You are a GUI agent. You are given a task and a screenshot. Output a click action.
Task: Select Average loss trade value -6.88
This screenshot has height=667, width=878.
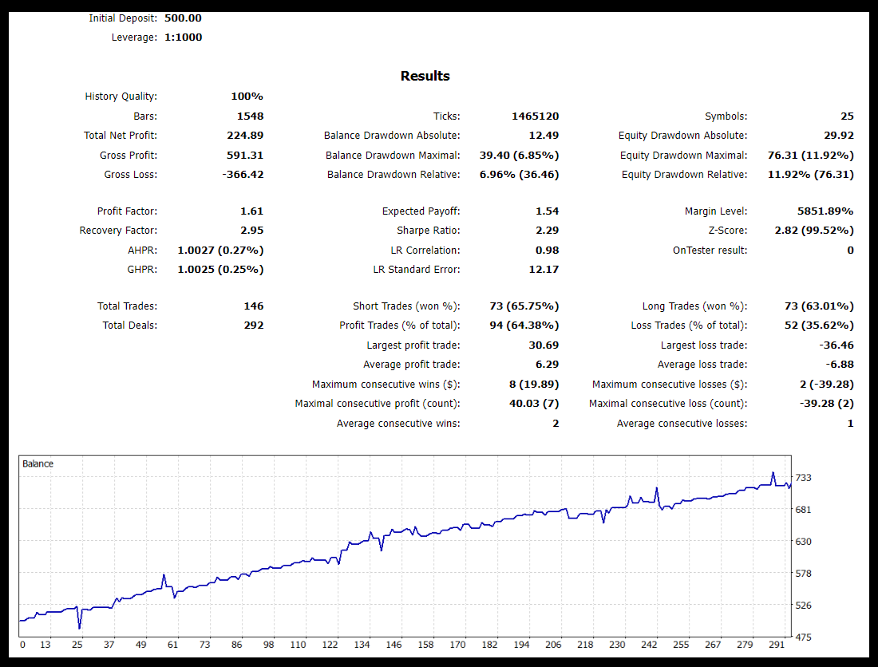tap(840, 365)
